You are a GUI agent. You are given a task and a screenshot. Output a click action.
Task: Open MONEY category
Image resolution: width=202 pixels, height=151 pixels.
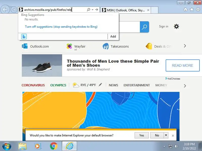click(161, 85)
